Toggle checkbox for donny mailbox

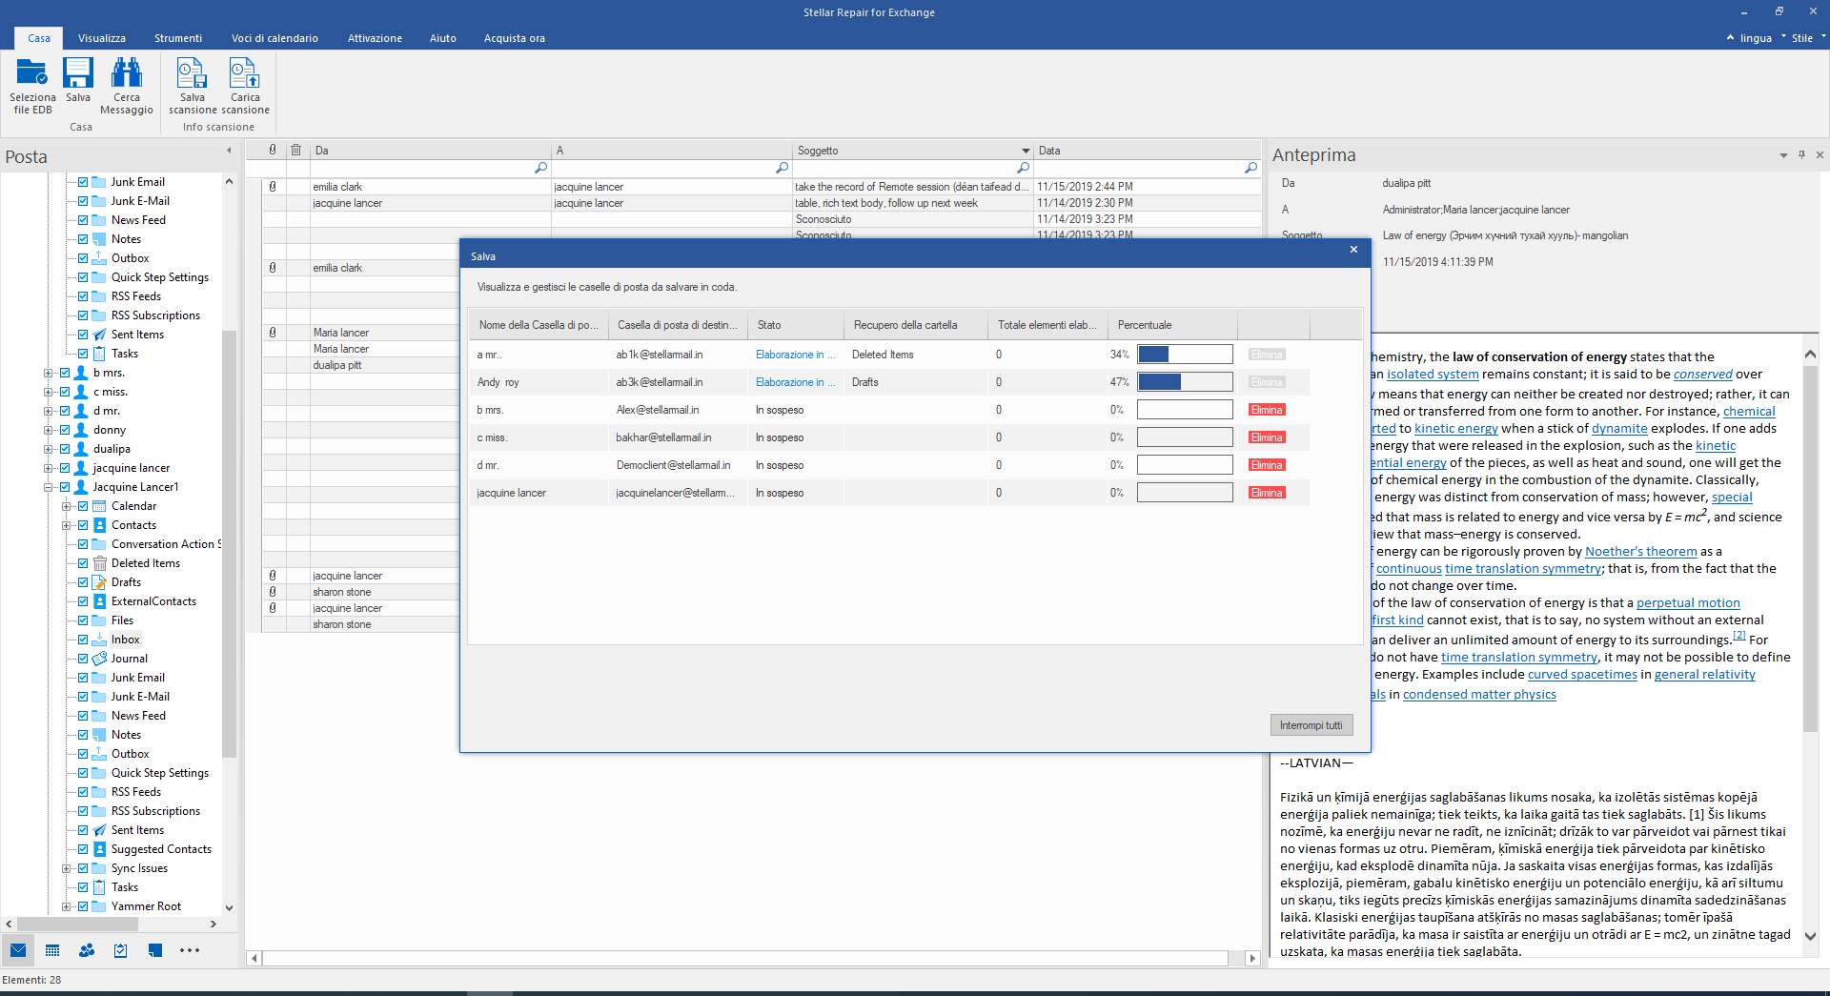point(65,430)
